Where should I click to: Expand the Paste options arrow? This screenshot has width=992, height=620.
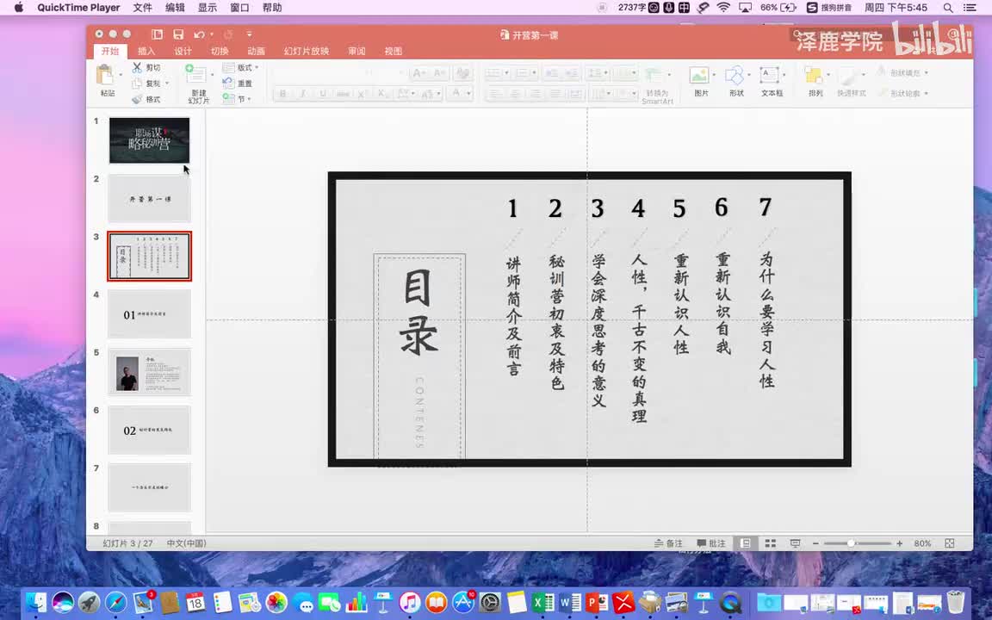[121, 75]
